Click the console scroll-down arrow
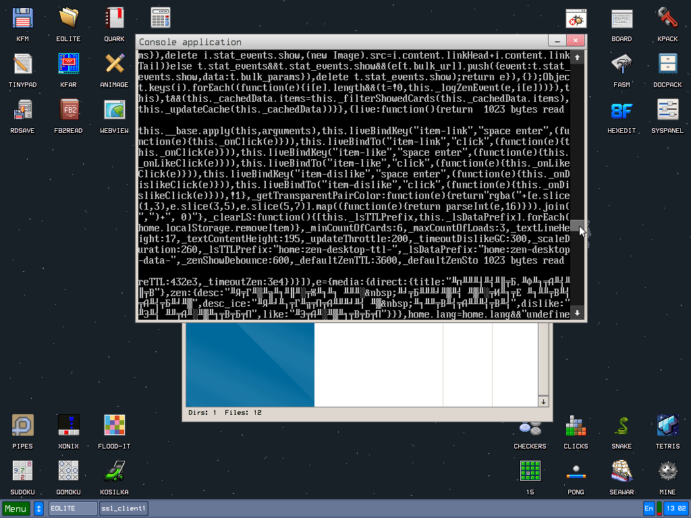The image size is (691, 518). [577, 313]
